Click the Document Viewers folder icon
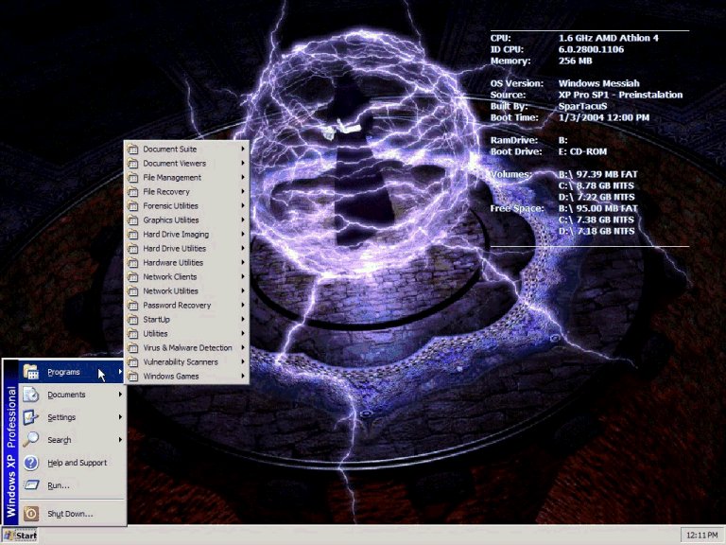 pos(133,164)
